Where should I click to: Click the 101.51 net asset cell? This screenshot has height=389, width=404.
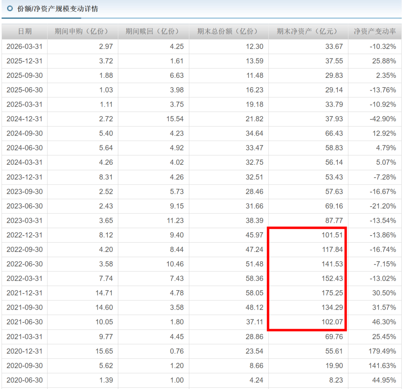[x=308, y=235]
